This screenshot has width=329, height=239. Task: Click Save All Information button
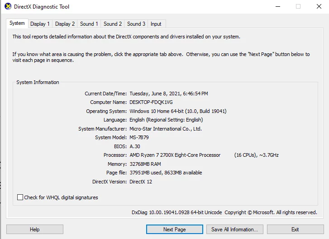235,230
